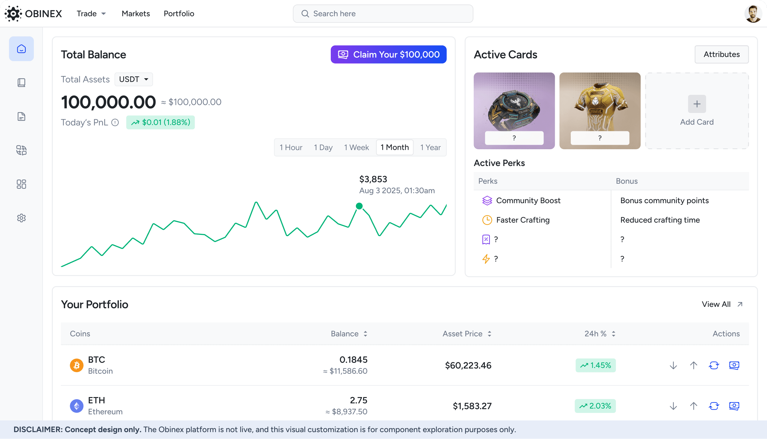The image size is (767, 439).
Task: Open the golden jersey card thumbnail
Action: pos(600,111)
